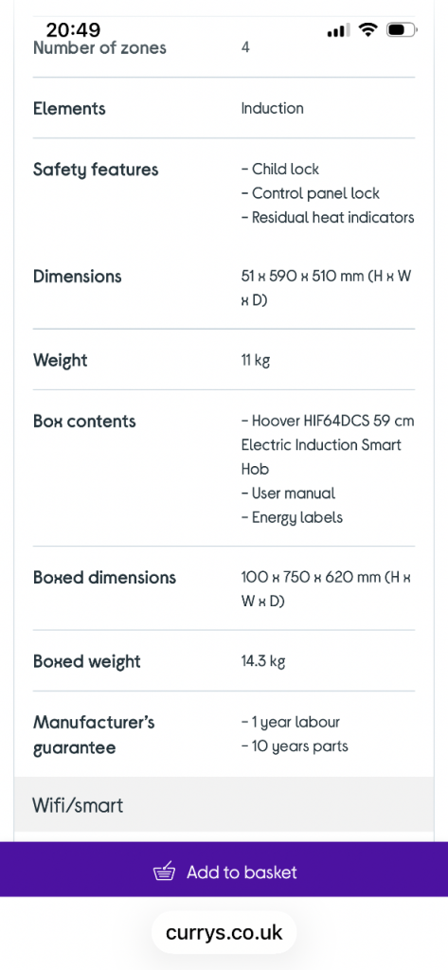Select the Safety features row label
Viewport: 448px width, 970px height.
point(96,171)
